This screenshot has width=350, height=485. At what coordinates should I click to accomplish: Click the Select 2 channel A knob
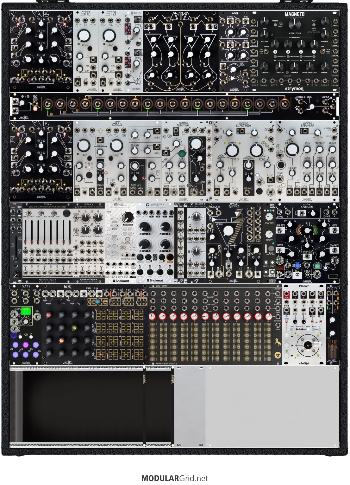tap(196, 217)
